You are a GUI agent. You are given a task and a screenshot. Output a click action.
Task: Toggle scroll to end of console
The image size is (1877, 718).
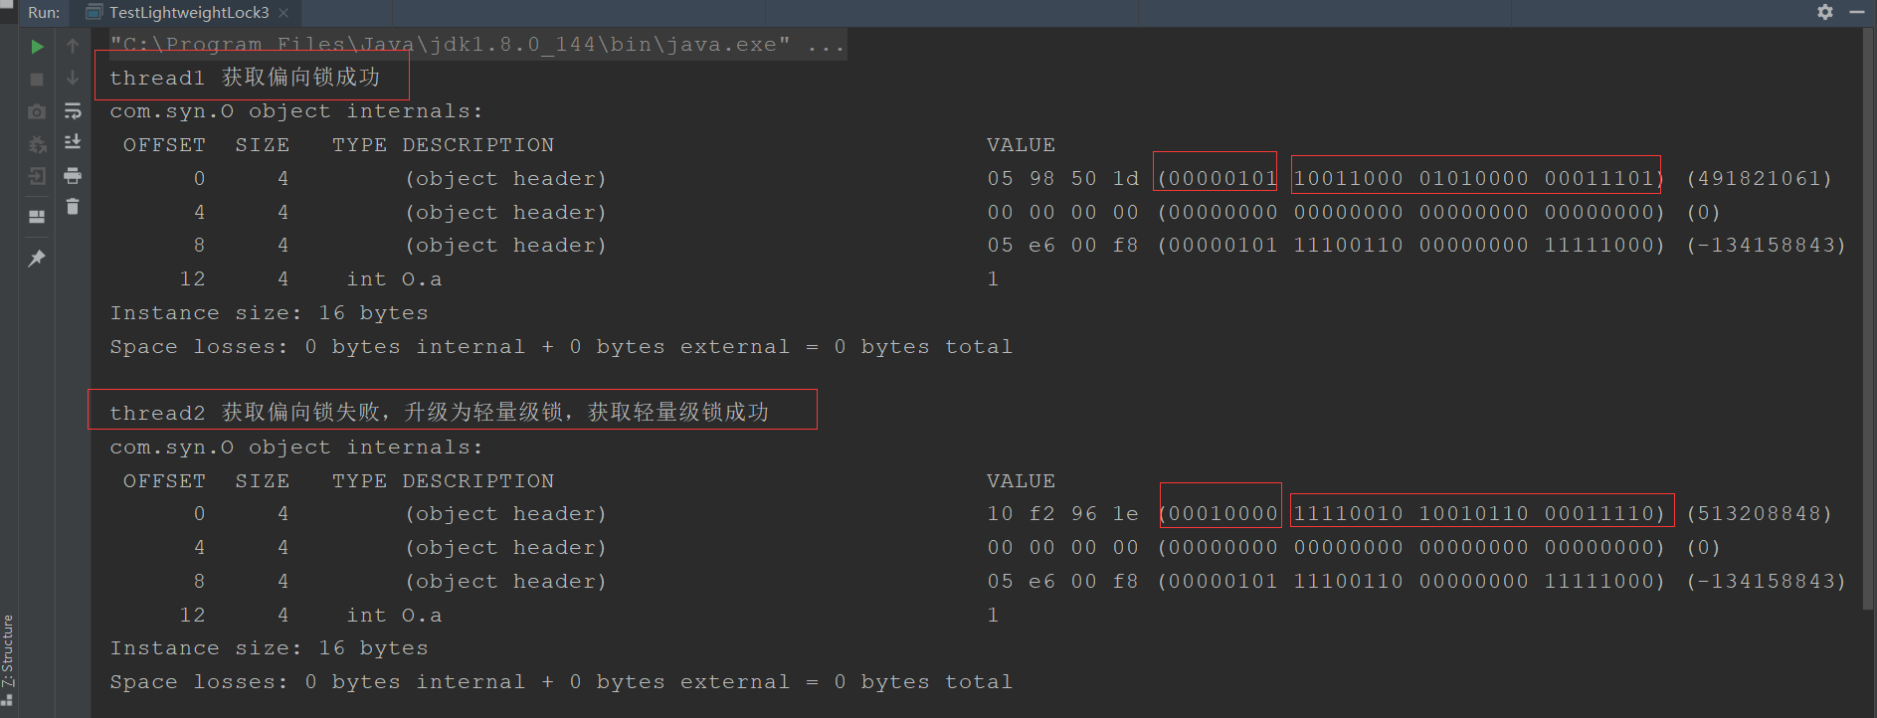tap(73, 142)
